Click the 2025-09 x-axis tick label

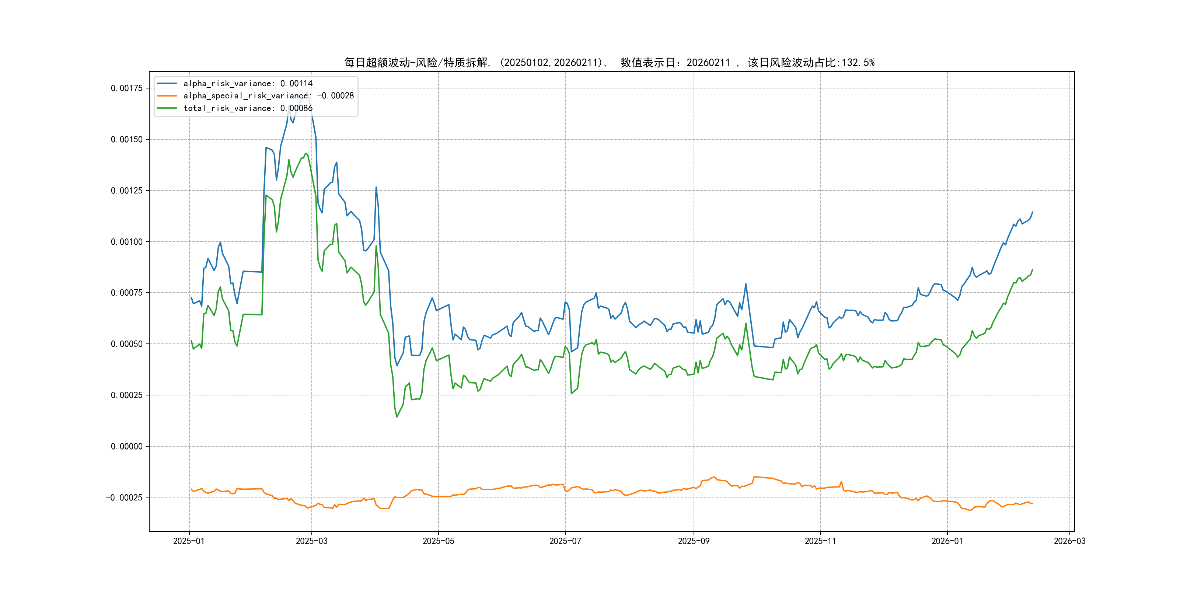(694, 541)
